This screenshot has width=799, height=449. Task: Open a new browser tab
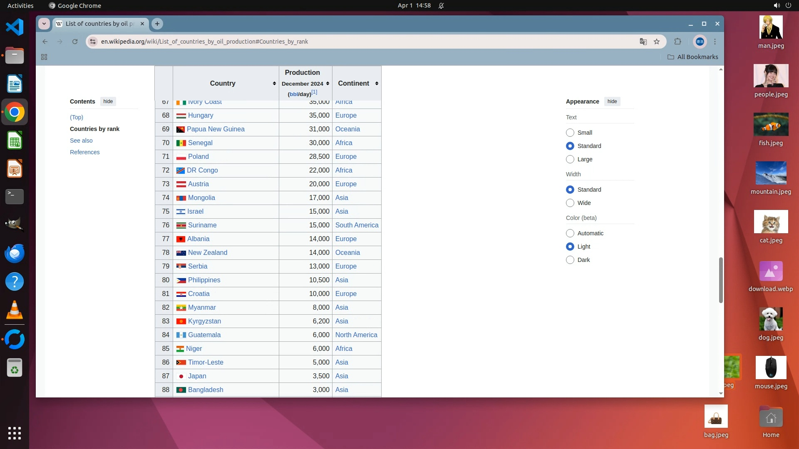tap(157, 24)
